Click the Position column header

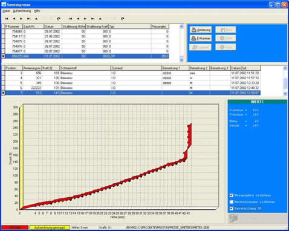click(x=14, y=68)
